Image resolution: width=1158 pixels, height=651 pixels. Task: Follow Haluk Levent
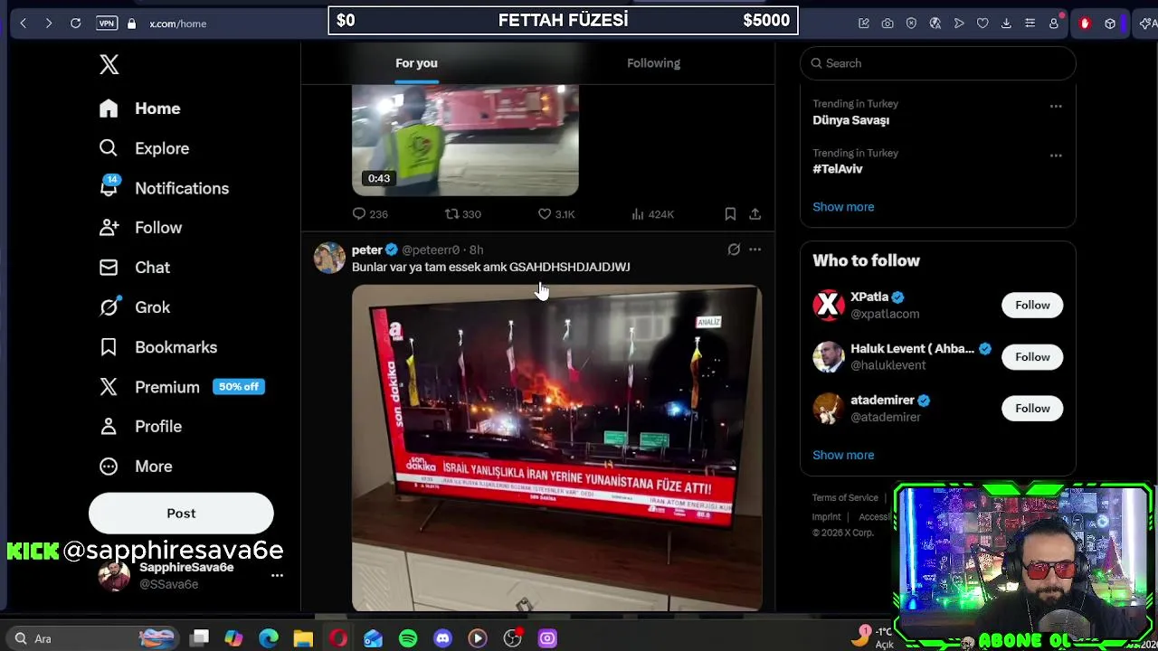tap(1032, 357)
